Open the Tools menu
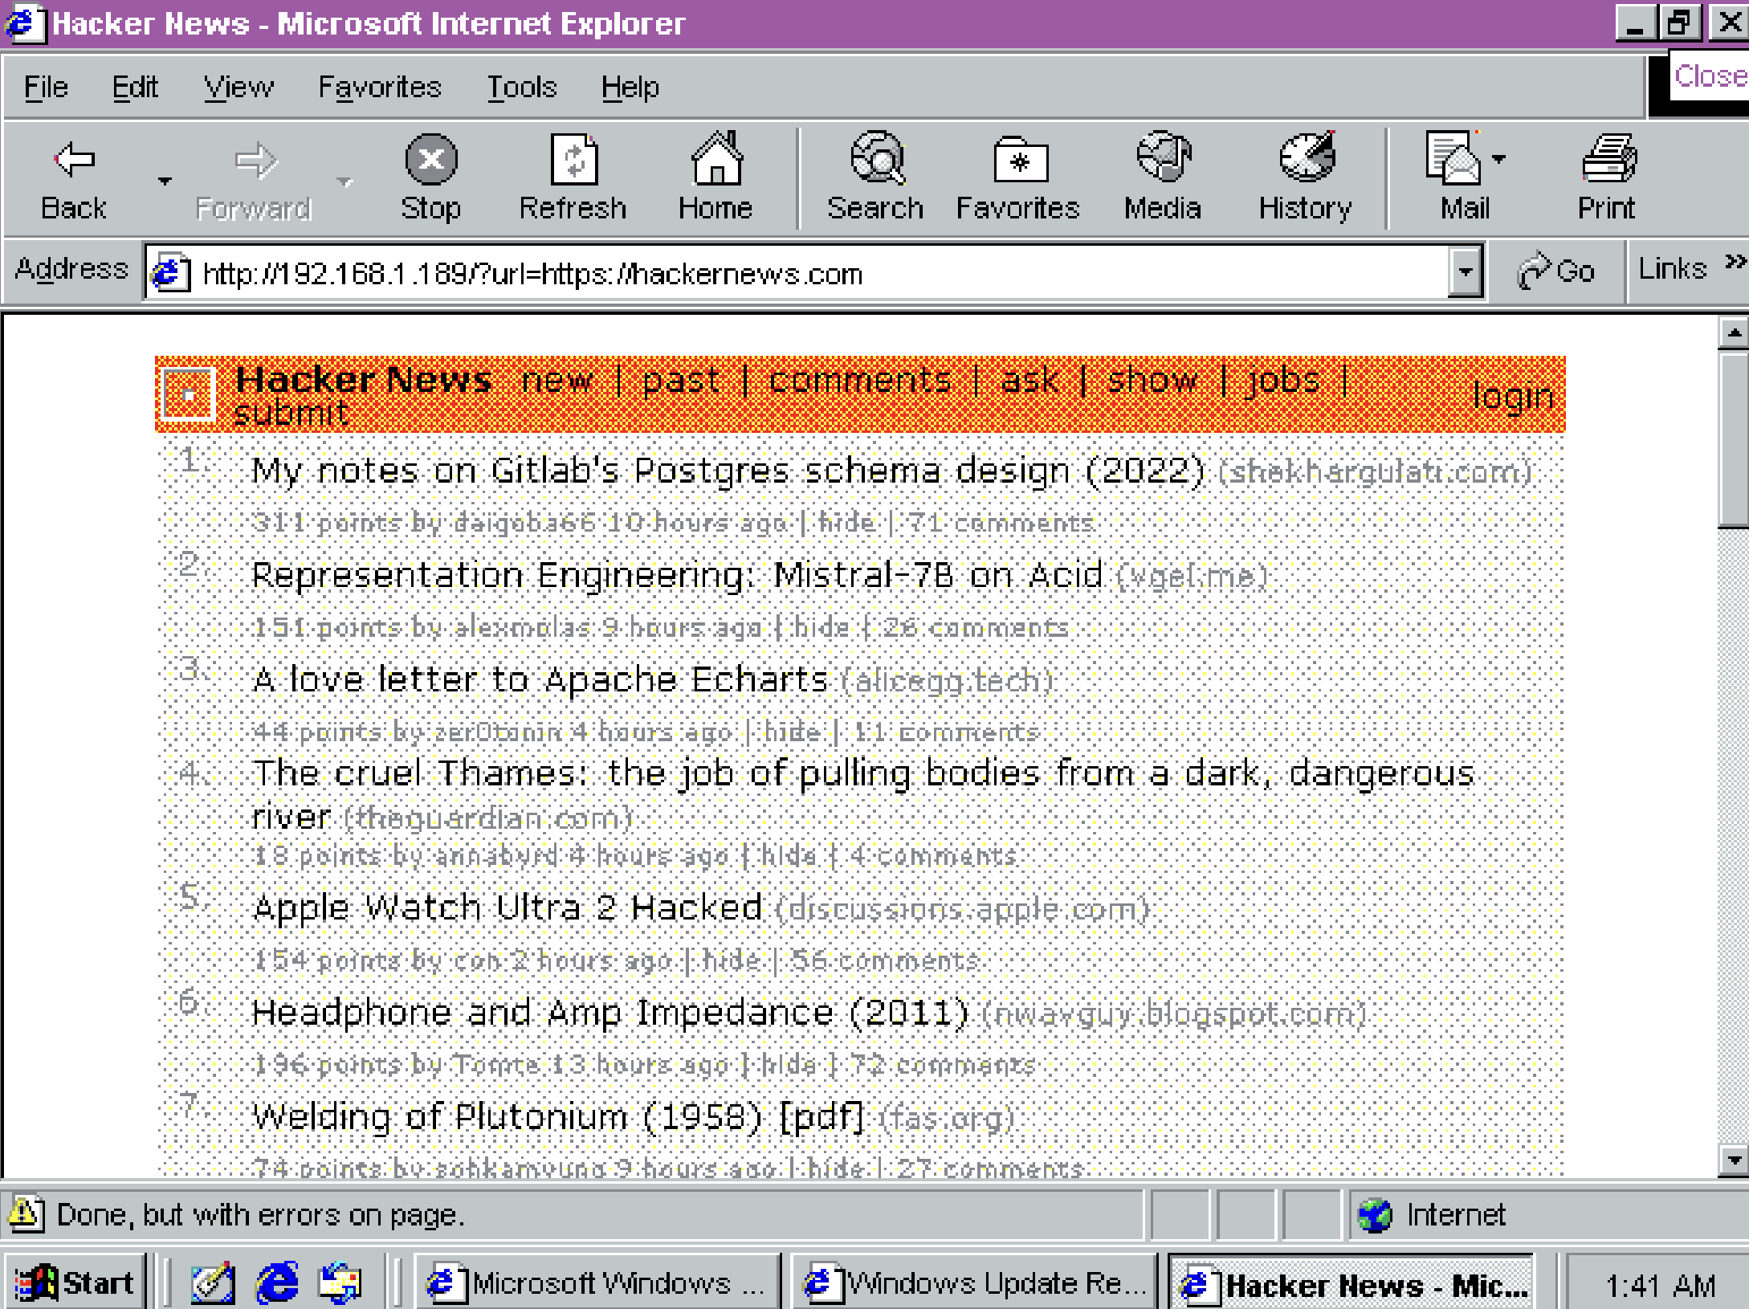 click(x=520, y=87)
